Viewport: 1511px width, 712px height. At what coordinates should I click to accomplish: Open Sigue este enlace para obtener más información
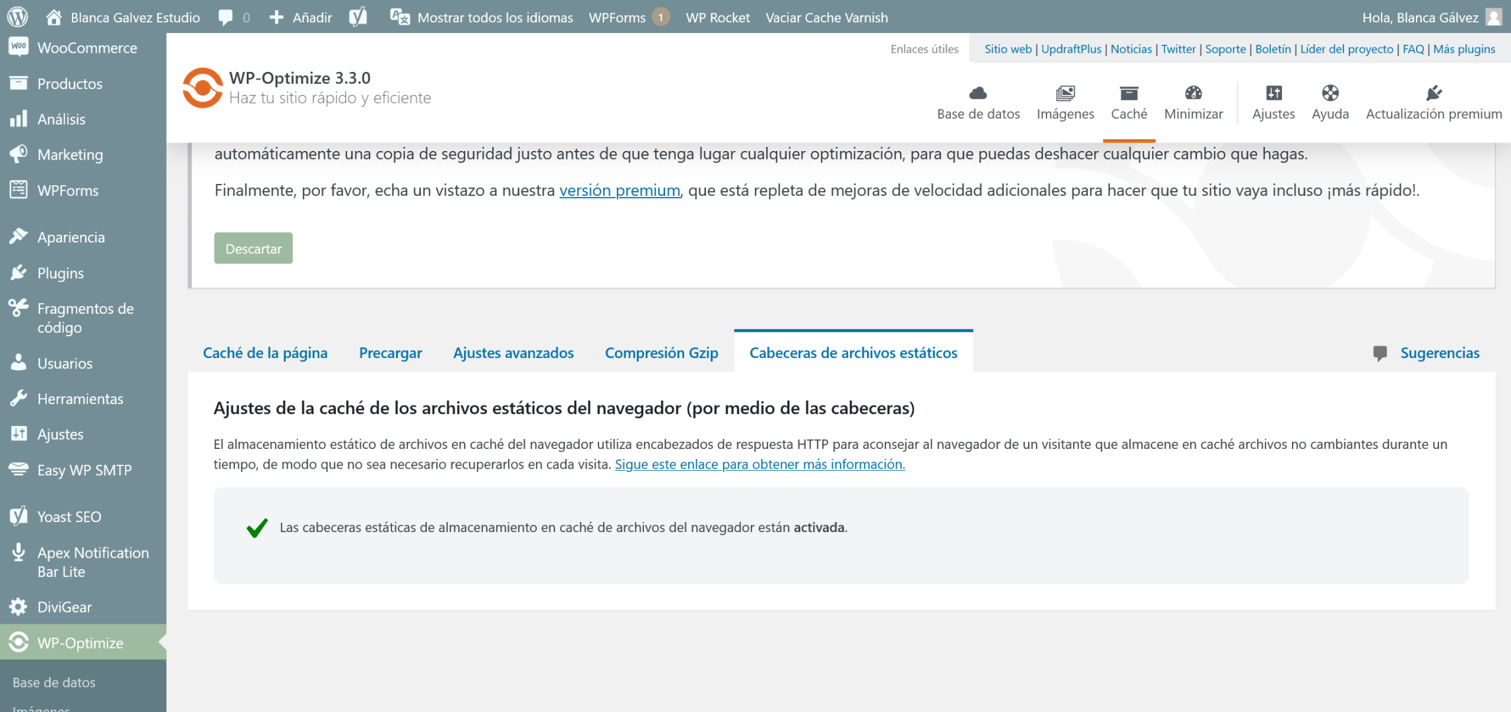(759, 464)
